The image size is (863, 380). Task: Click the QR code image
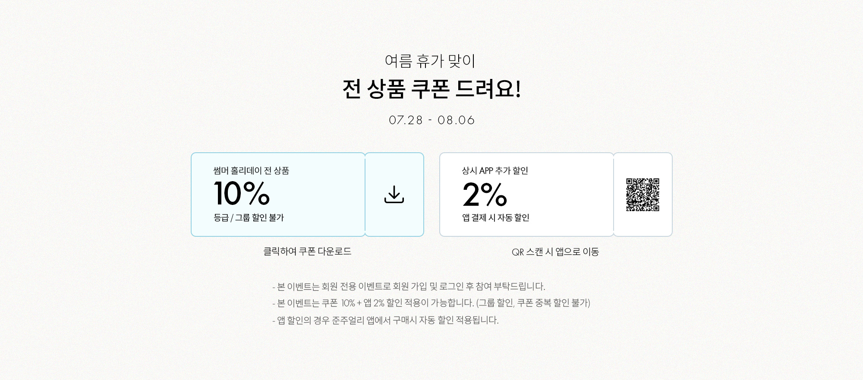pyautogui.click(x=643, y=195)
